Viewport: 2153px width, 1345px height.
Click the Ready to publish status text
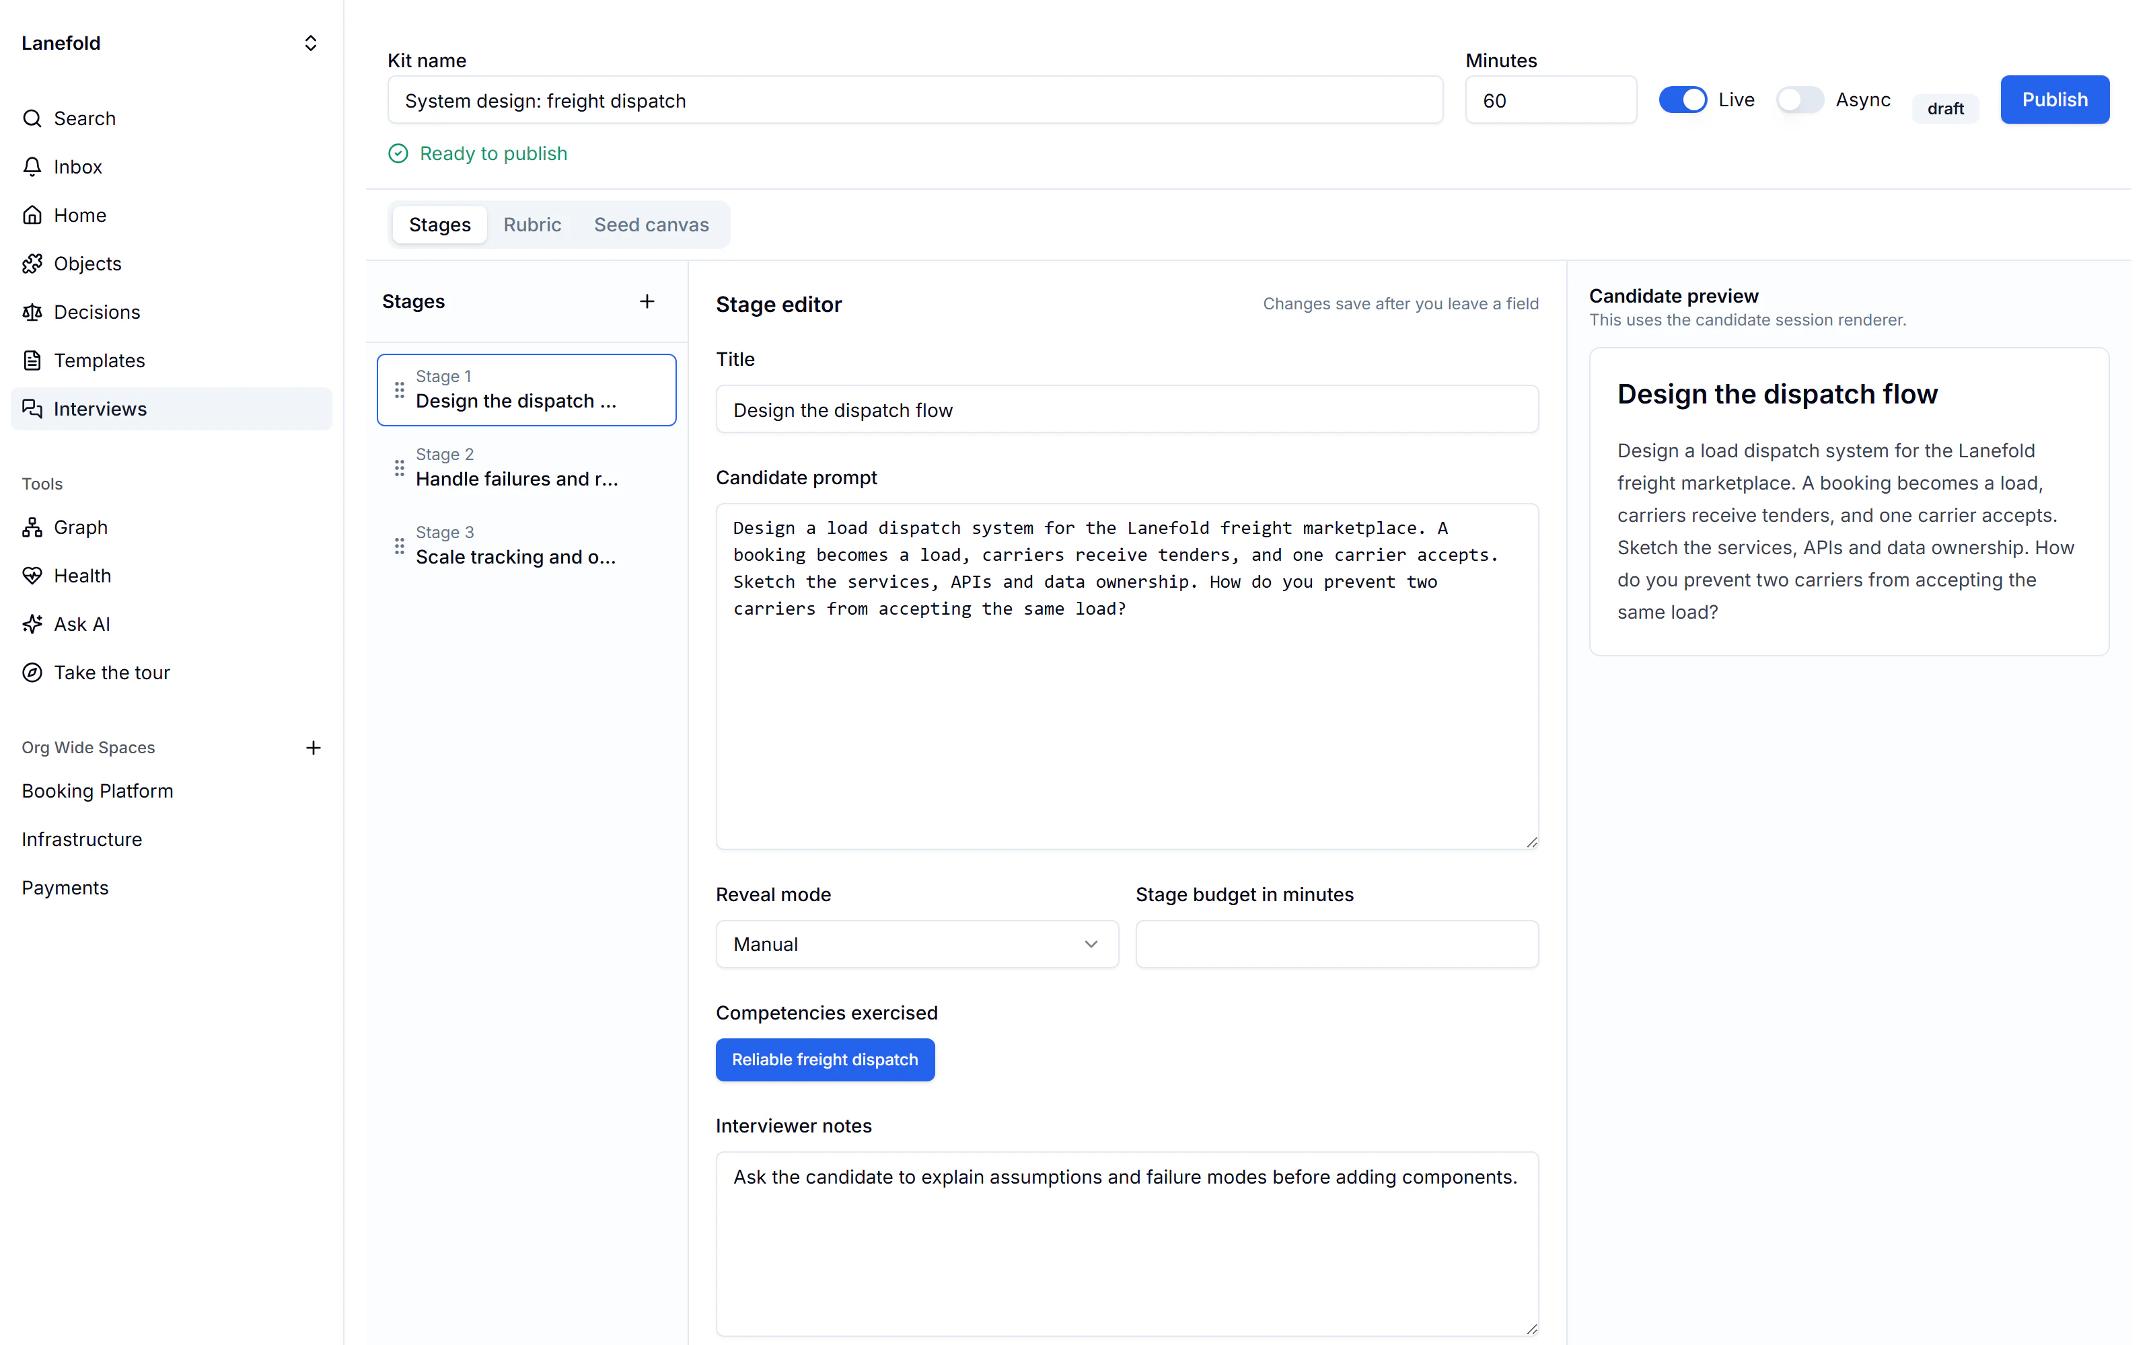click(493, 154)
